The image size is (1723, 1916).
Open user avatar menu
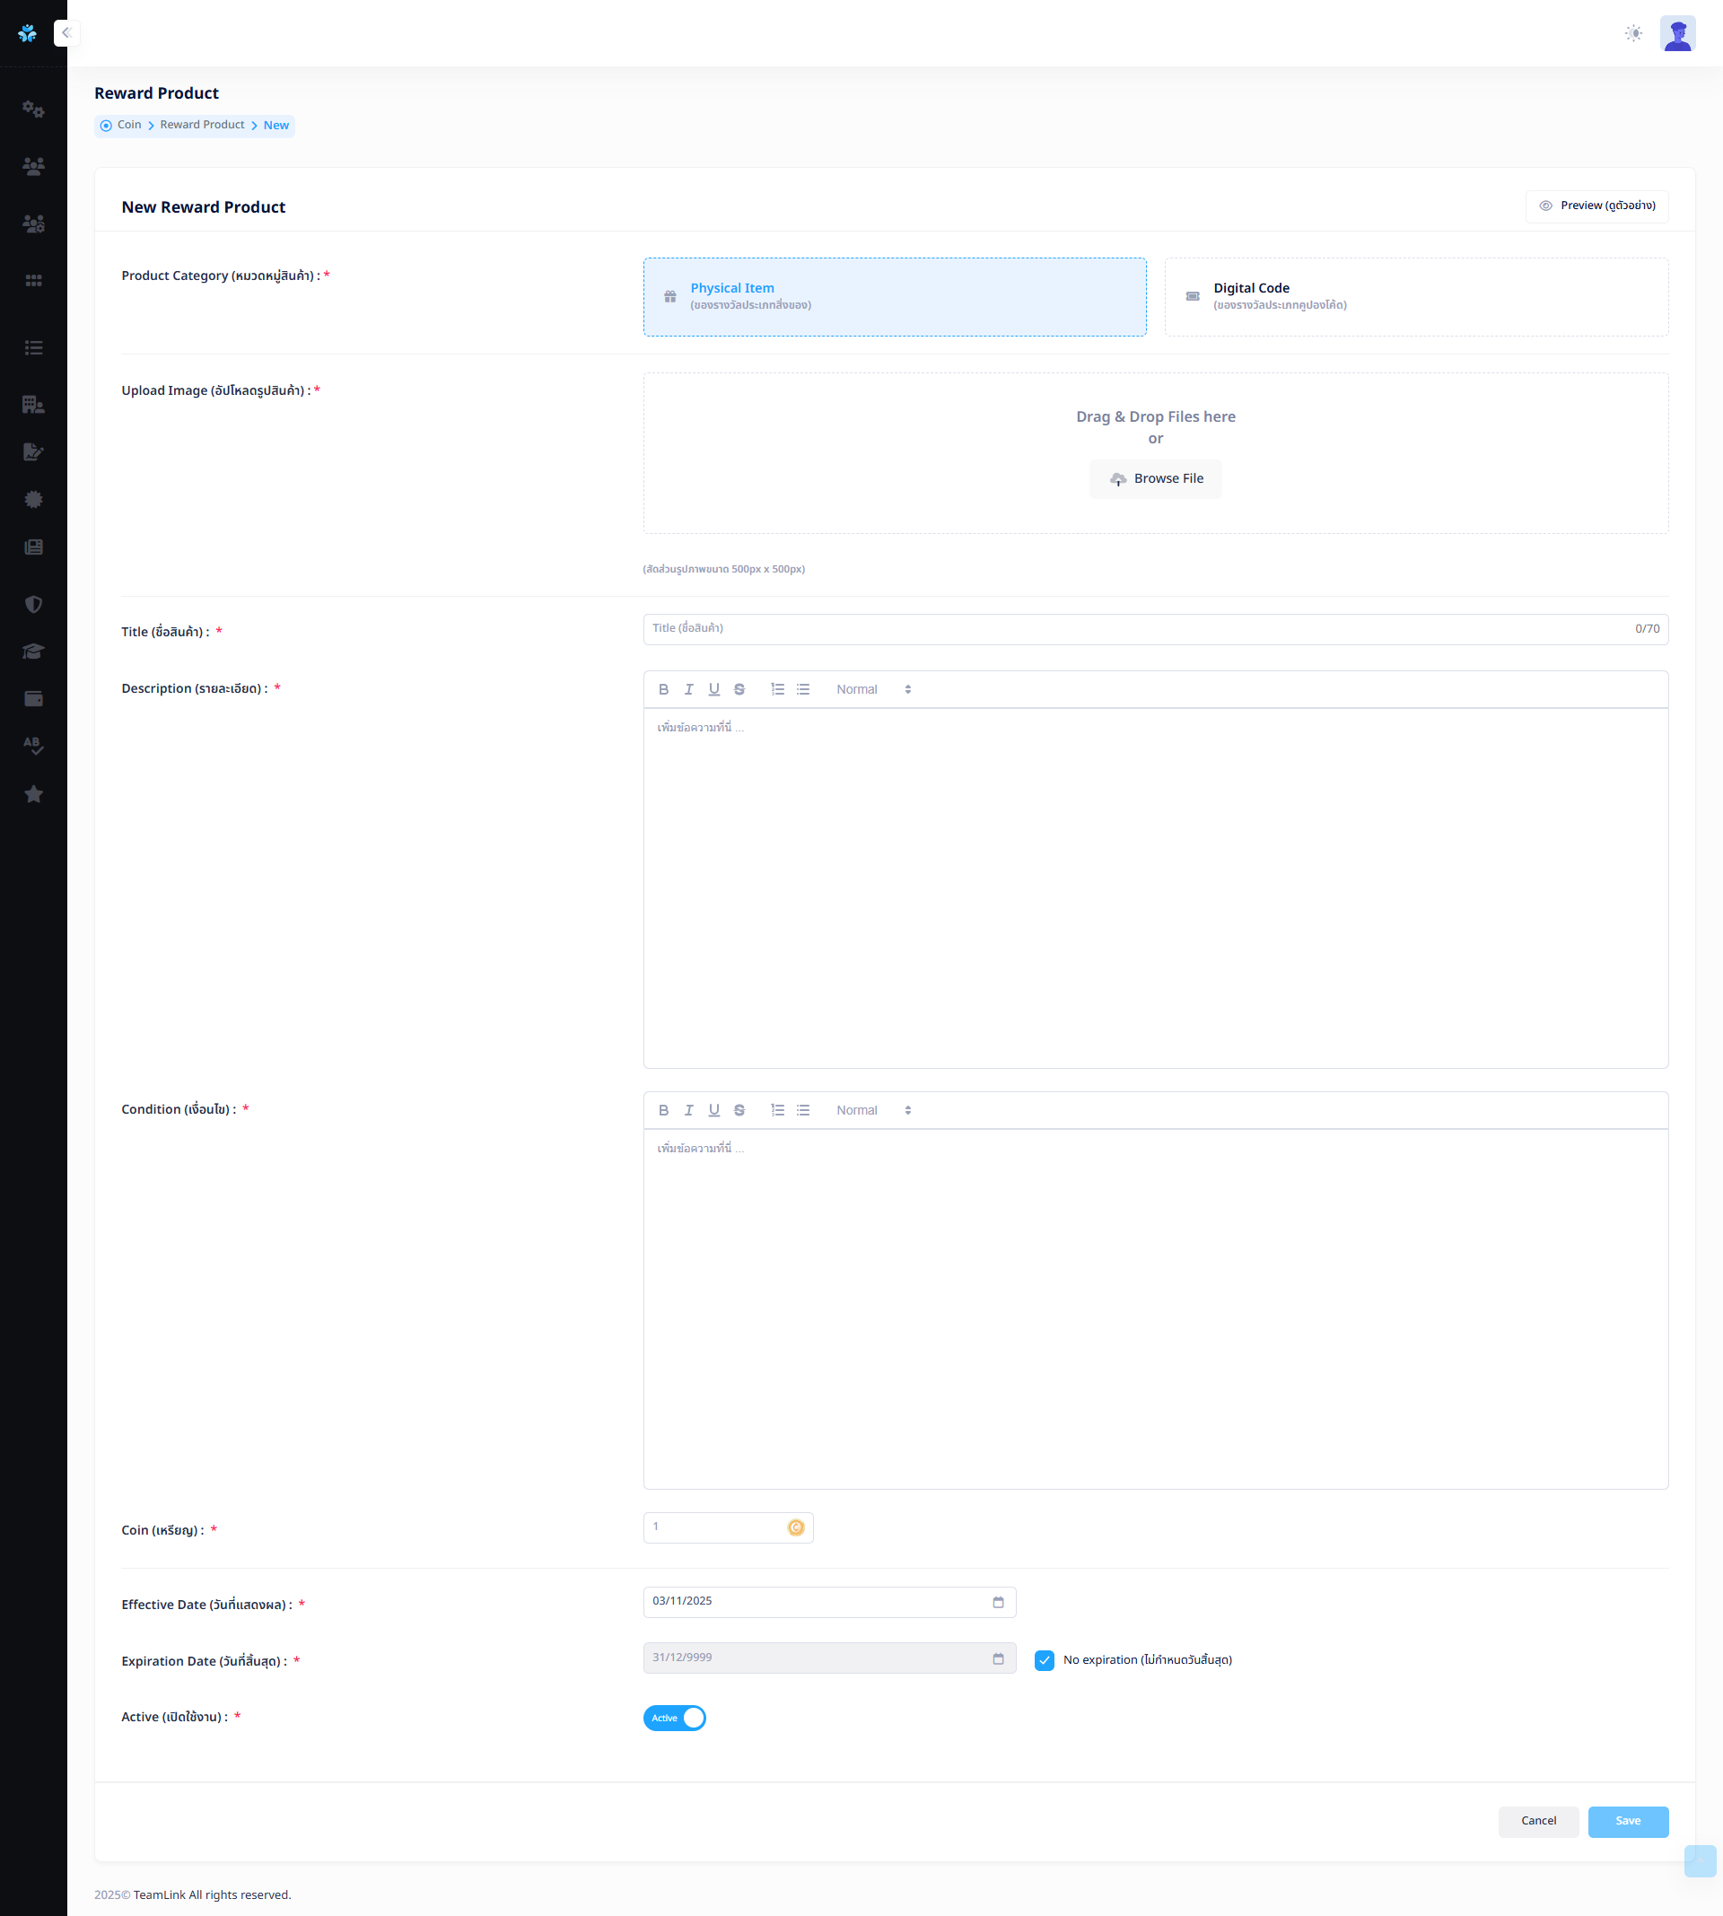tap(1676, 33)
